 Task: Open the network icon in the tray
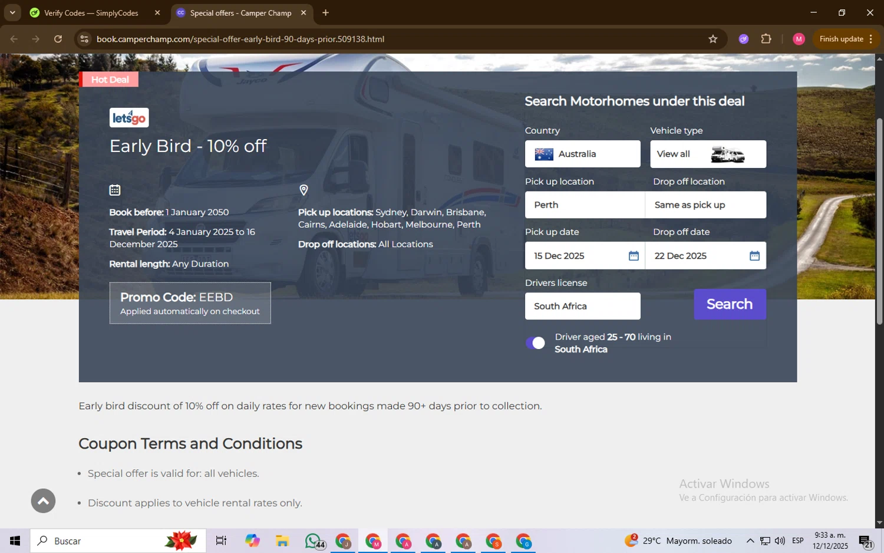tap(765, 541)
